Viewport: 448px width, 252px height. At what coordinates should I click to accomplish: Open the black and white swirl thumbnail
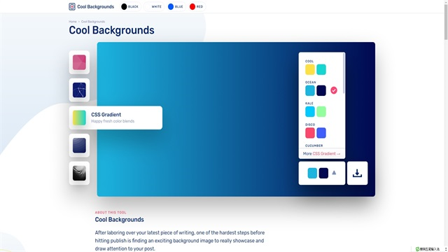point(79,173)
